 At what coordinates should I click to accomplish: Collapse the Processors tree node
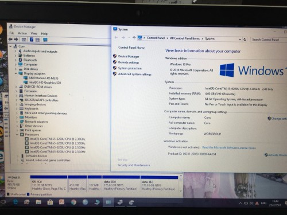click(x=17, y=135)
